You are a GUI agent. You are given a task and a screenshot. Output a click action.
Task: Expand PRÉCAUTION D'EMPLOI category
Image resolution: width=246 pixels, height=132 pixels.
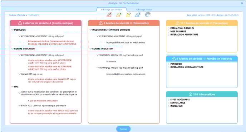(x=169, y=28)
